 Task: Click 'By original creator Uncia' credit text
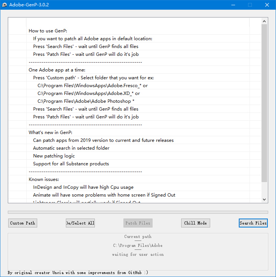click(x=78, y=273)
